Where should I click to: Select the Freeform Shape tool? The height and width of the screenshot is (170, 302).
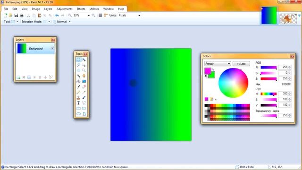pos(84,114)
